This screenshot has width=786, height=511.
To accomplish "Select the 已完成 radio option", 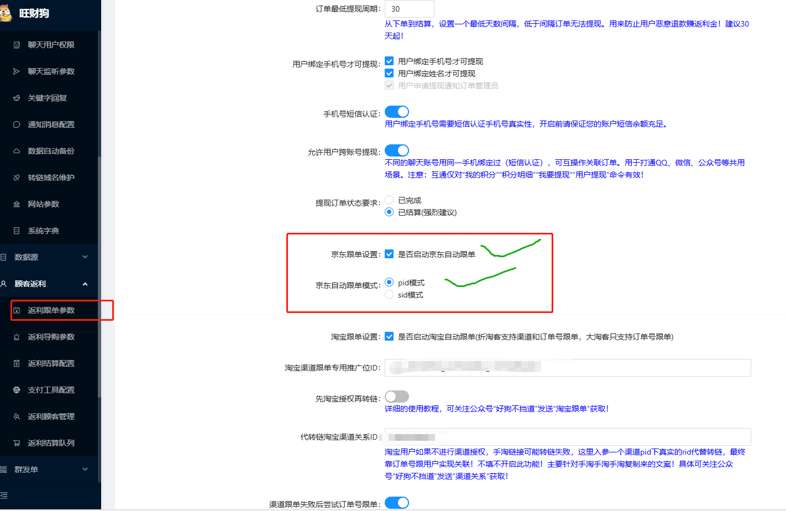I will pyautogui.click(x=389, y=200).
